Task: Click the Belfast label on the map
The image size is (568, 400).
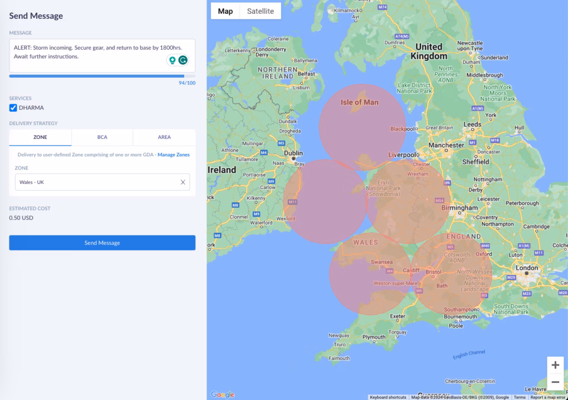Action: [306, 74]
